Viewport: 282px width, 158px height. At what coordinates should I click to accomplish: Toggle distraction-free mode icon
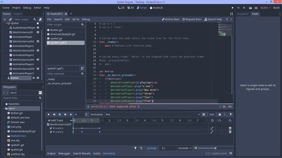pos(231,14)
